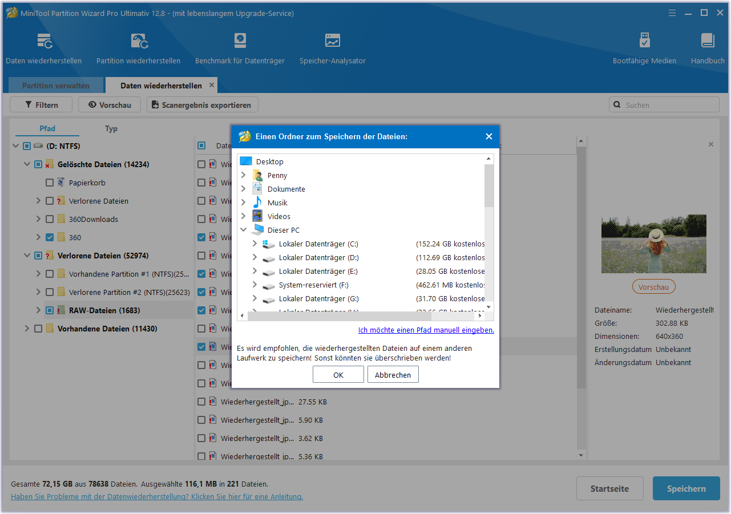
Task: Switch to Partition verwalten tab
Action: pos(55,86)
